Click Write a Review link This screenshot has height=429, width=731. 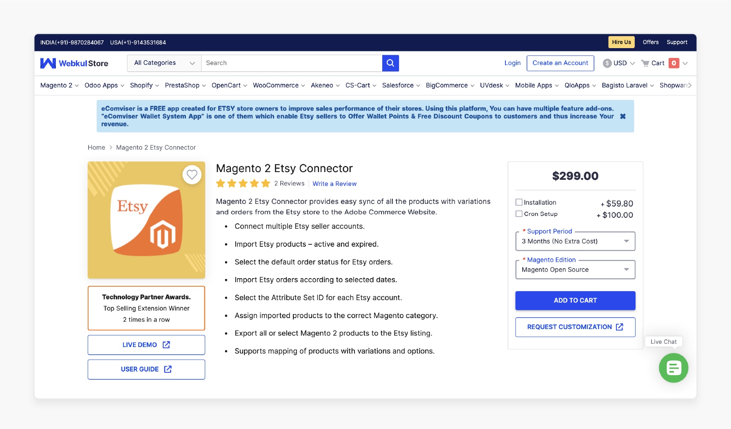(x=334, y=184)
